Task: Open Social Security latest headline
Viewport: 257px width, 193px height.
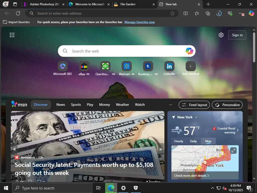Action: 84,169
